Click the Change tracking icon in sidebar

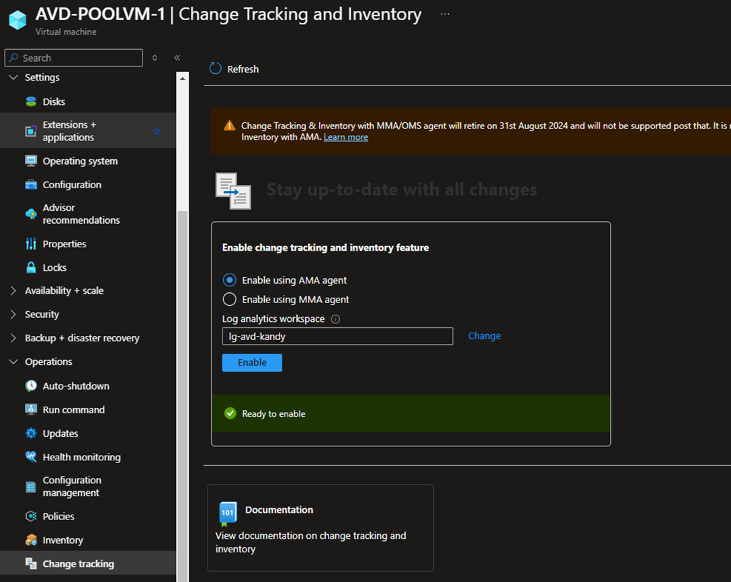[x=31, y=563]
